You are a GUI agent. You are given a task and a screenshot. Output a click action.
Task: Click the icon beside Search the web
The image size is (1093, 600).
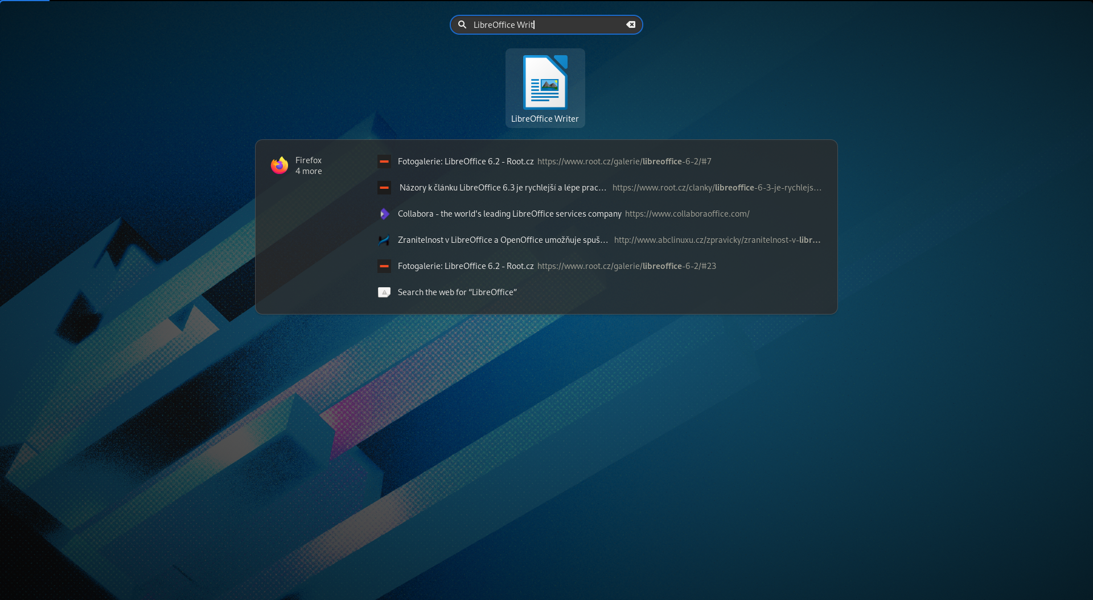[x=384, y=292]
